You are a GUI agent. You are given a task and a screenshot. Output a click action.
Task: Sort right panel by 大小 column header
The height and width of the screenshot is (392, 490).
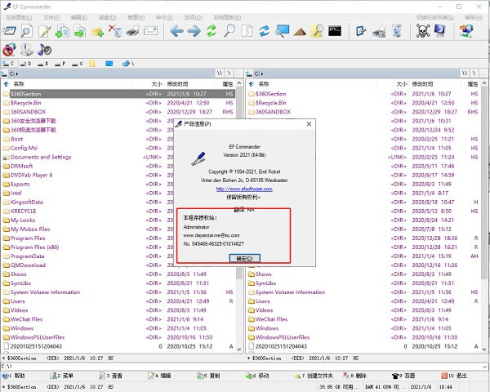point(401,83)
